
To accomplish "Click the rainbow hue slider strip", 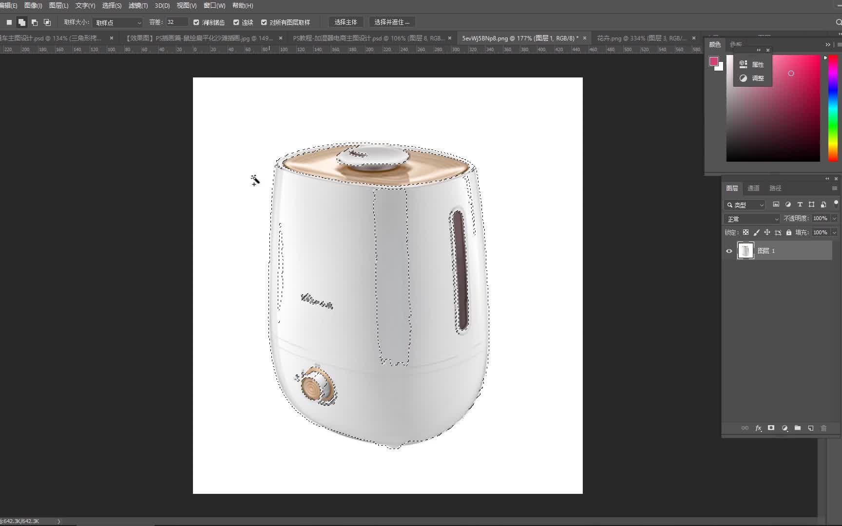I will pos(833,108).
